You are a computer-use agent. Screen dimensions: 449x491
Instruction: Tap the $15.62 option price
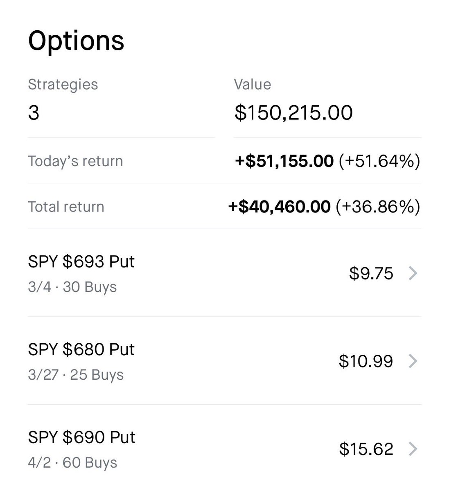point(366,449)
